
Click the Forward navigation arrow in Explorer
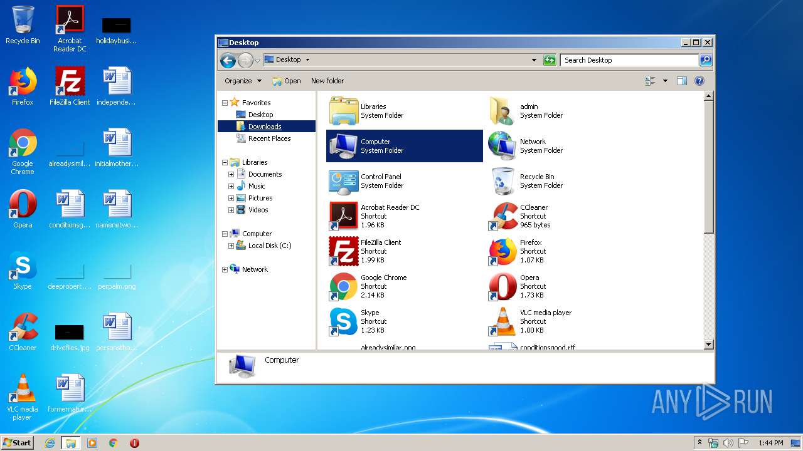pos(245,60)
